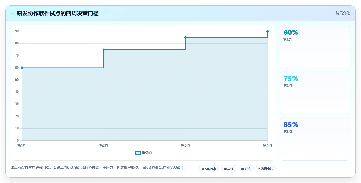Screen dimensions: 361x183
Task: Click the y-axis value 50
Action: click(x=17, y=80)
